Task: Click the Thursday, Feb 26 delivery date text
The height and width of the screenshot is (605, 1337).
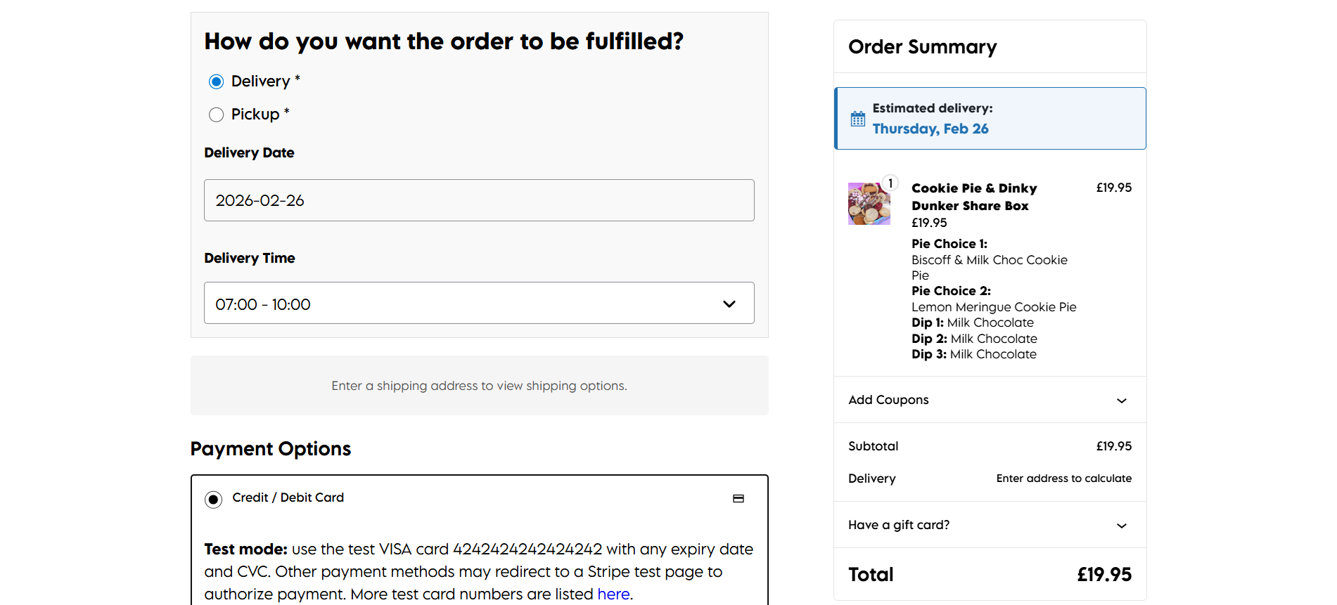Action: tap(930, 129)
